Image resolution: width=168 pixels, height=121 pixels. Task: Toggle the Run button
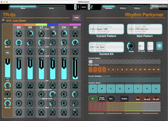[111, 99]
